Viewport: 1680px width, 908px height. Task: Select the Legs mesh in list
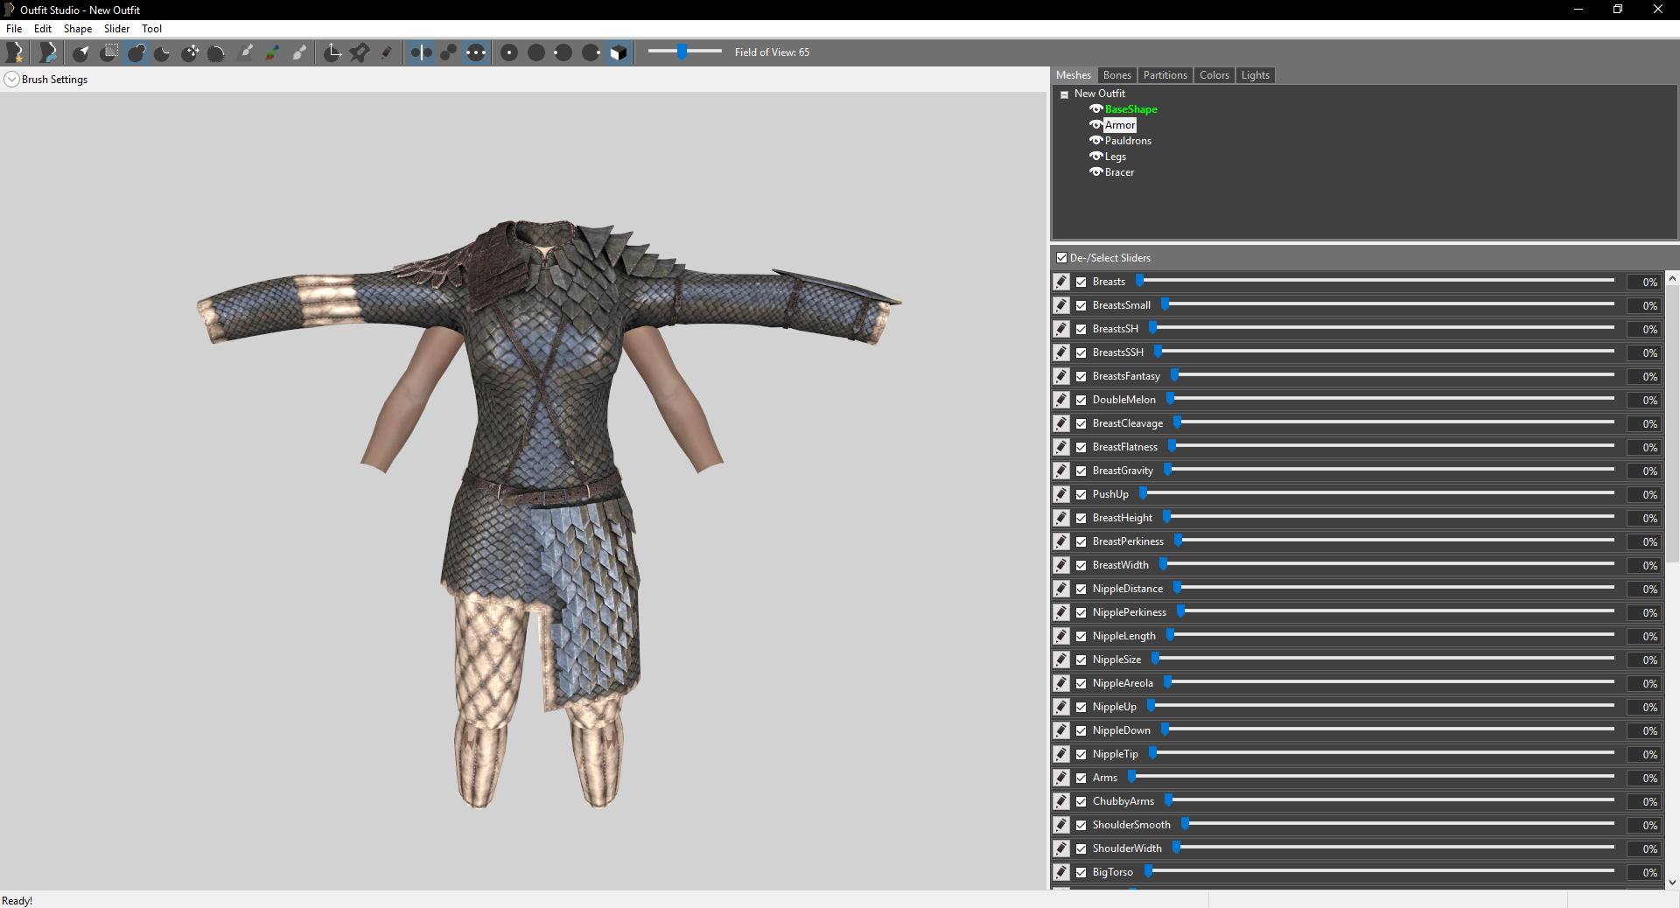click(x=1115, y=157)
